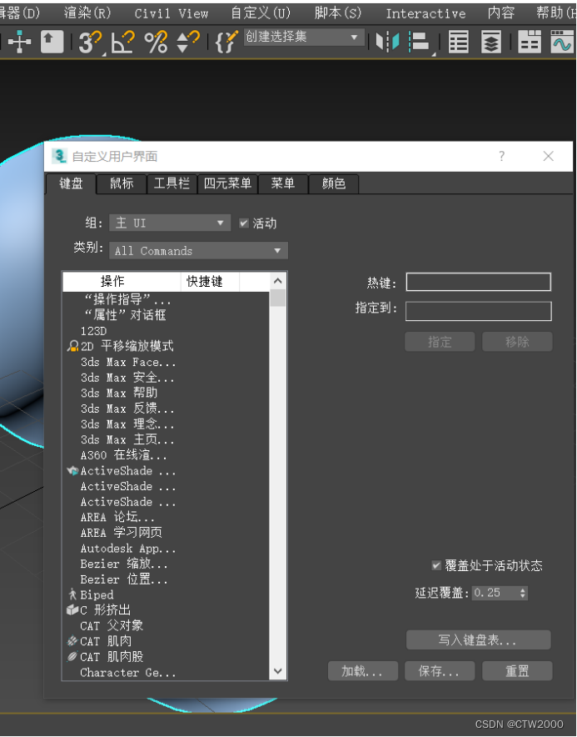Click the 3ds Max logo in dialog title

pos(58,156)
